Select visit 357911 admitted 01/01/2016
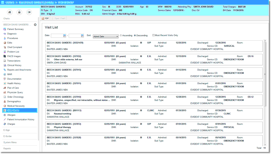The image size is (271, 154). 154,87
